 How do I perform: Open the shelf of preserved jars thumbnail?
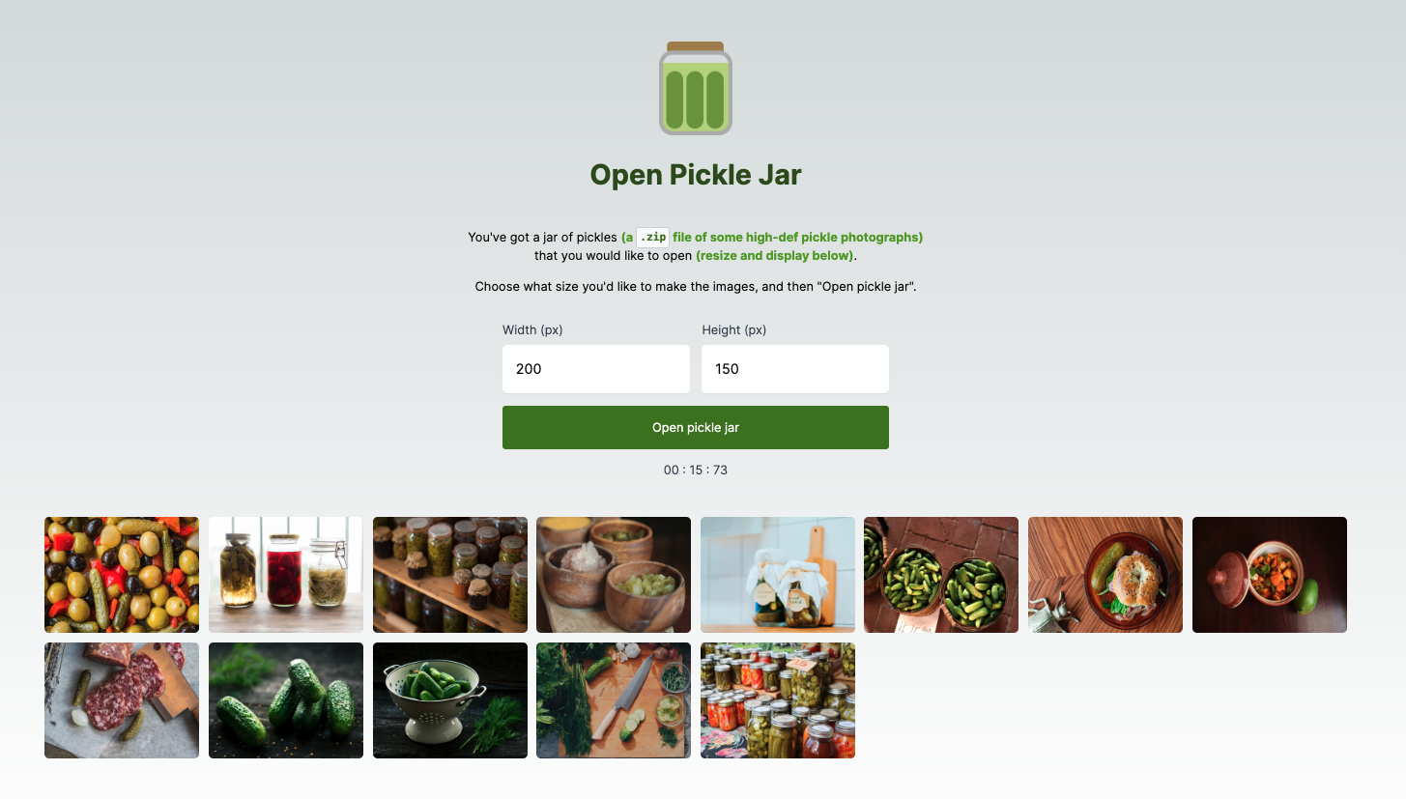click(x=450, y=575)
